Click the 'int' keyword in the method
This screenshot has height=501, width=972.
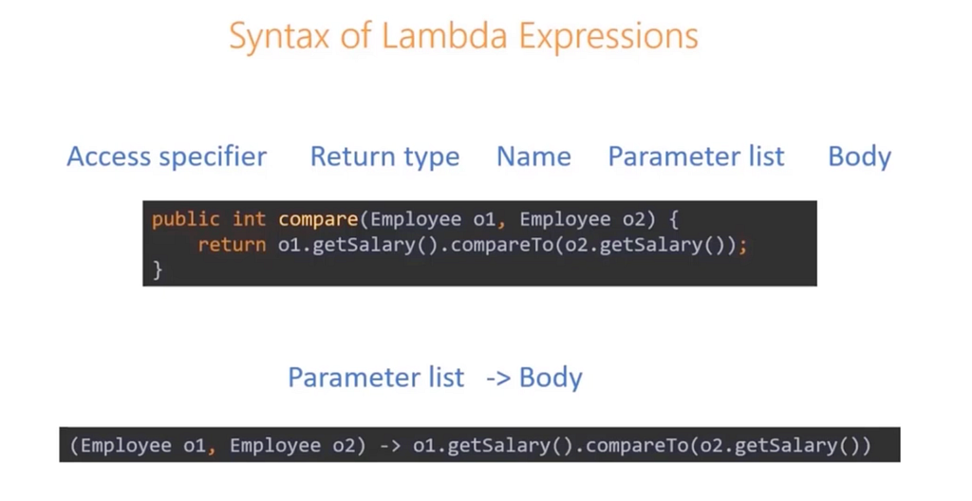point(249,219)
